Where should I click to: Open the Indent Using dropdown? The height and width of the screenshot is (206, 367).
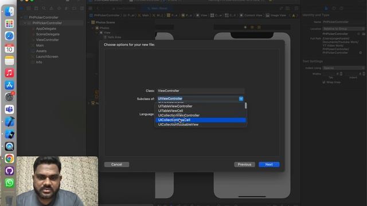click(343, 68)
